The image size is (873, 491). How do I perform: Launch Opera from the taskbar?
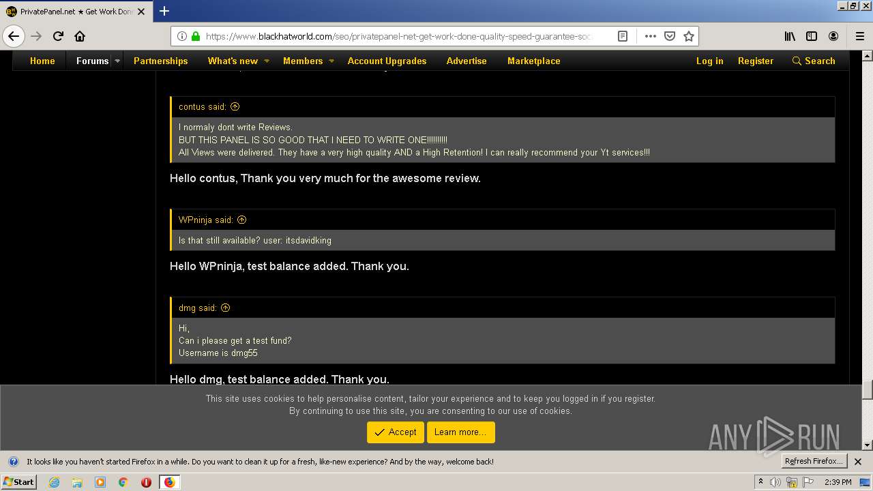[146, 482]
